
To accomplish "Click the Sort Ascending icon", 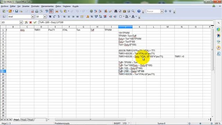I will (96, 11).
